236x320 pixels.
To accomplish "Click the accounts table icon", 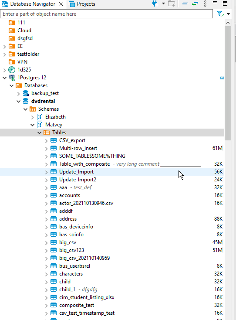I will [54, 195].
